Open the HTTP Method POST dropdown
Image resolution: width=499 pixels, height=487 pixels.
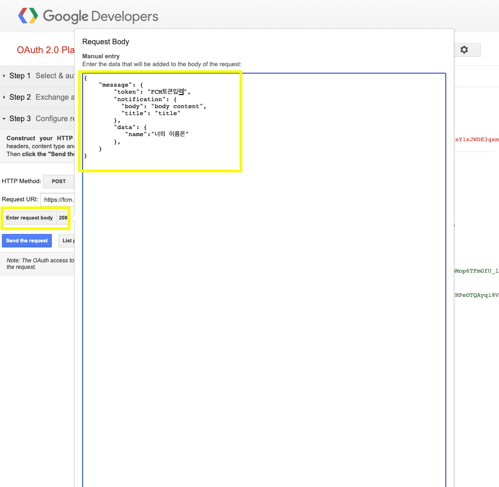59,181
